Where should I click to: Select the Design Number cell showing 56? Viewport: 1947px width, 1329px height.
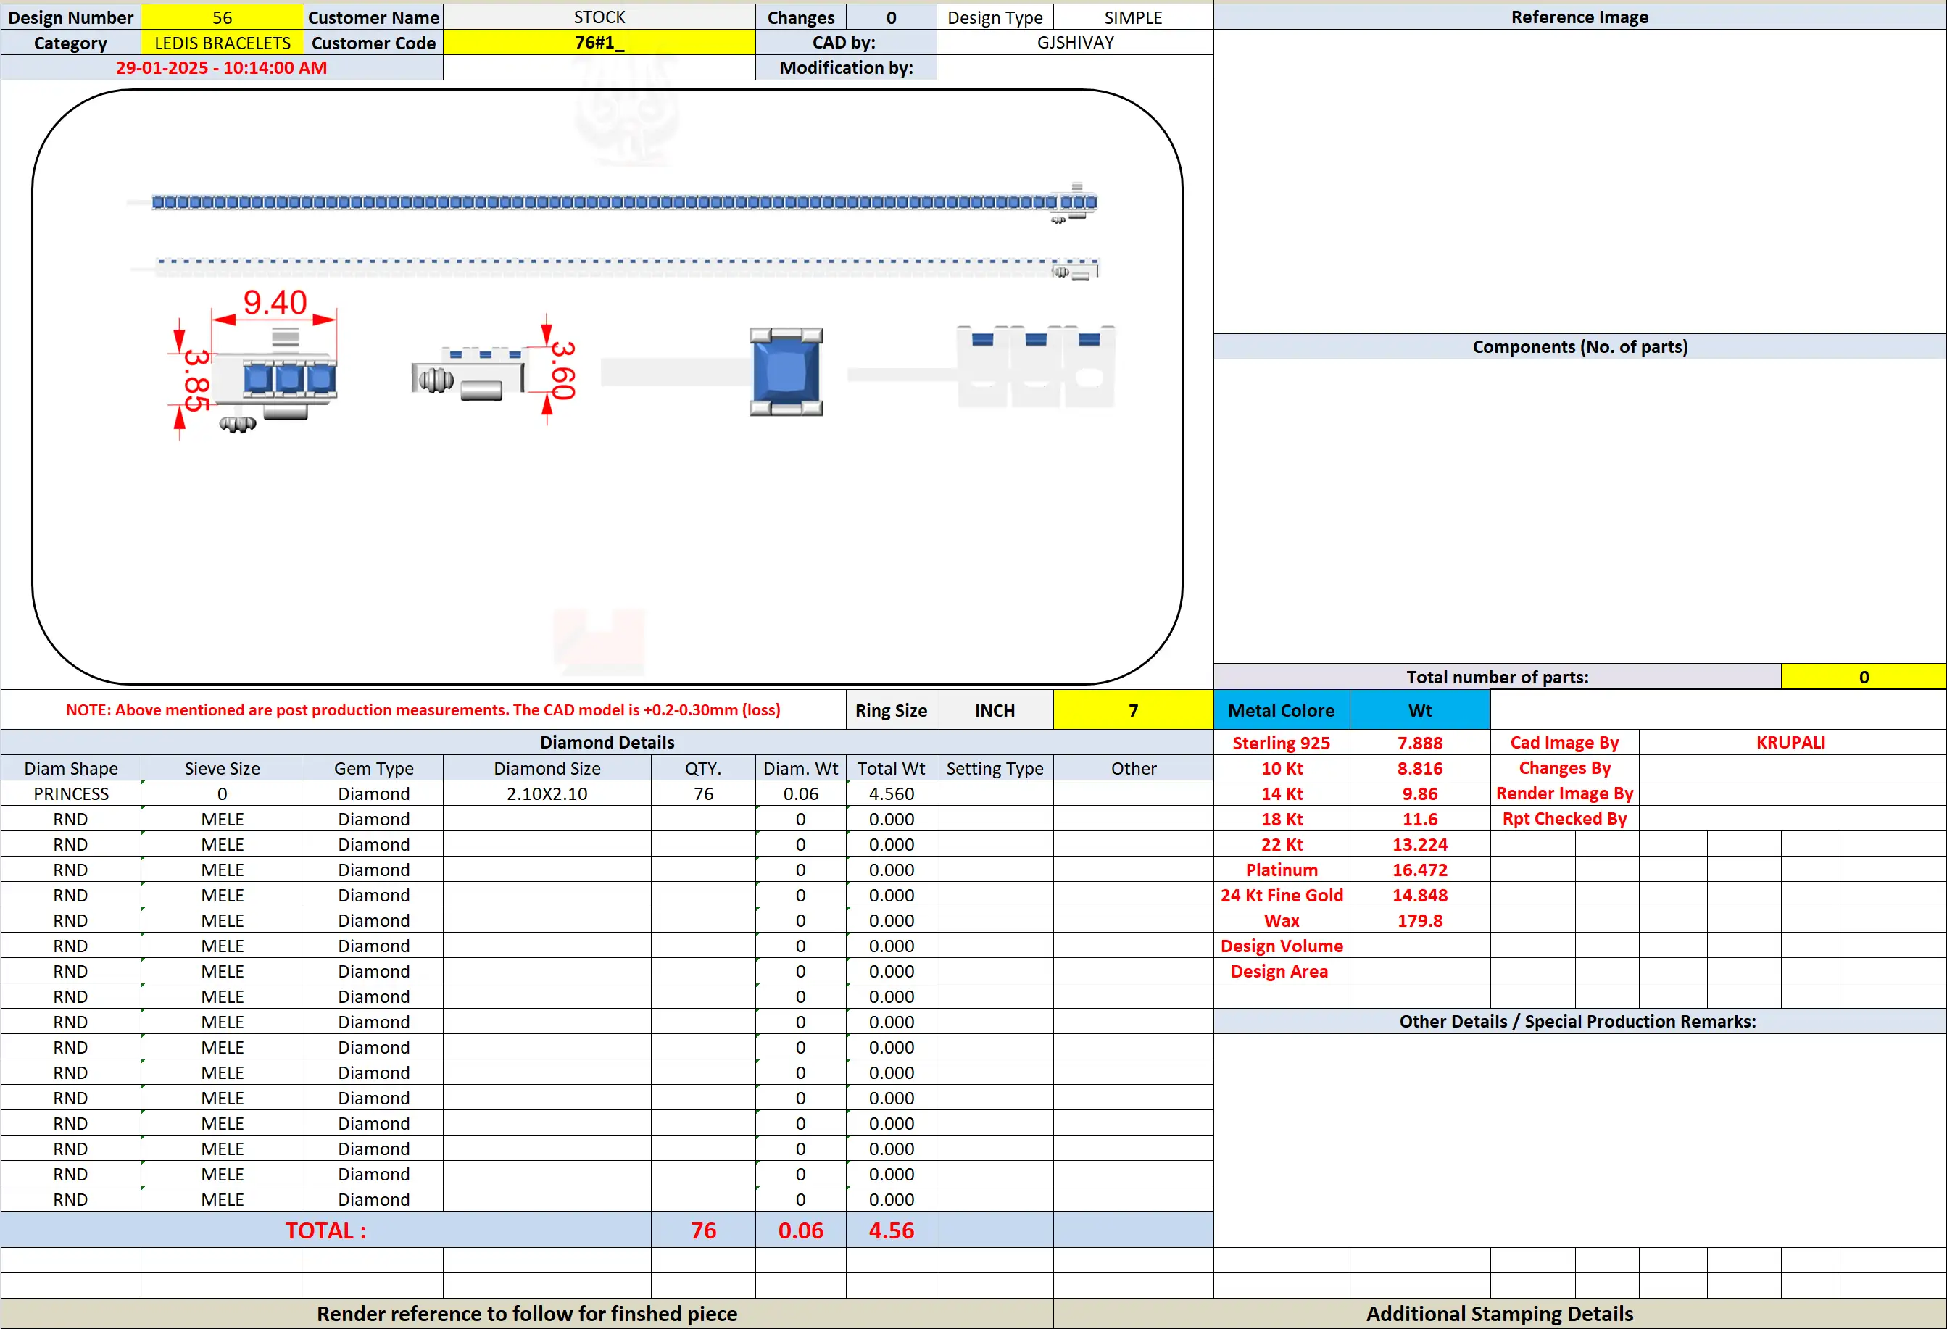(222, 17)
